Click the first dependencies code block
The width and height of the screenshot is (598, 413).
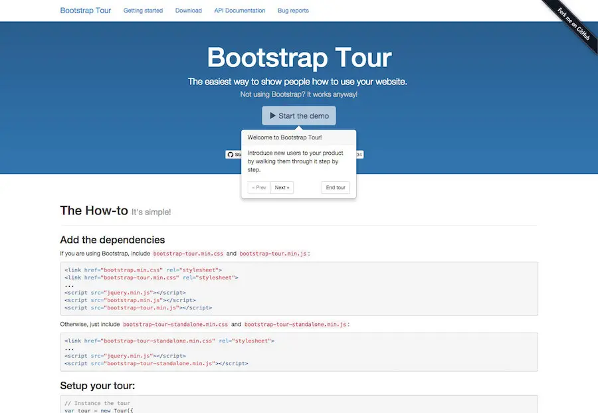(x=299, y=288)
